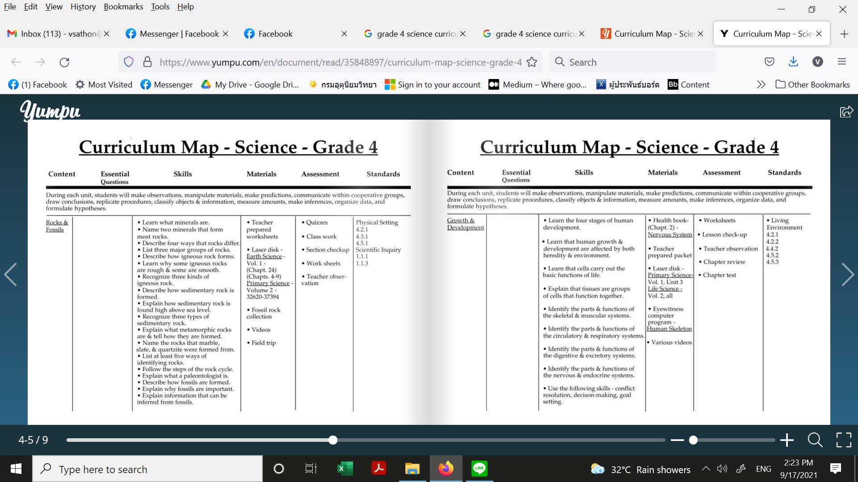This screenshot has width=858, height=482.
Task: Open the document search magnifier icon
Action: [815, 440]
